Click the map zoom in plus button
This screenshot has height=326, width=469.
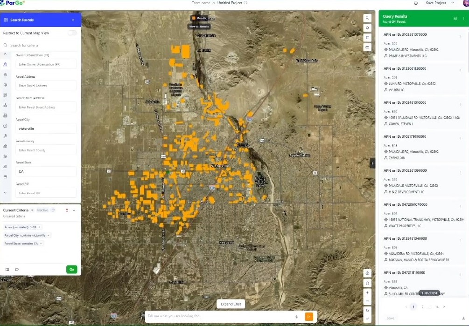(x=367, y=292)
